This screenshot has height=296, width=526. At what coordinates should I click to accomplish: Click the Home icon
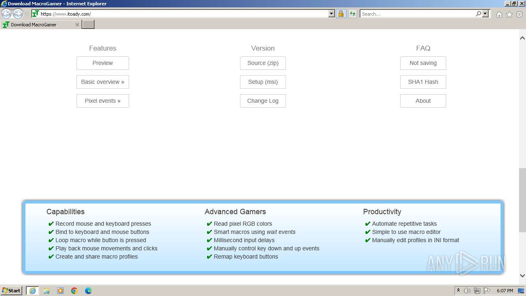[x=499, y=14]
